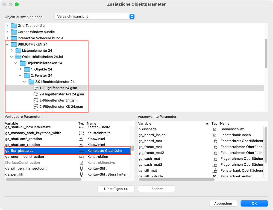Expand the 1. Objekte 24 folder
Image resolution: width=273 pixels, height=210 pixels.
(20, 69)
